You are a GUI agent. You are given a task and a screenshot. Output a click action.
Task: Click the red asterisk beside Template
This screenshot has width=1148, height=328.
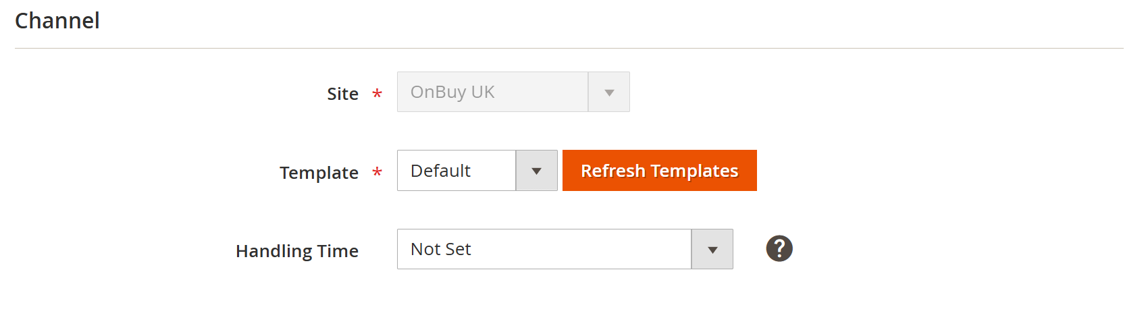(x=377, y=173)
